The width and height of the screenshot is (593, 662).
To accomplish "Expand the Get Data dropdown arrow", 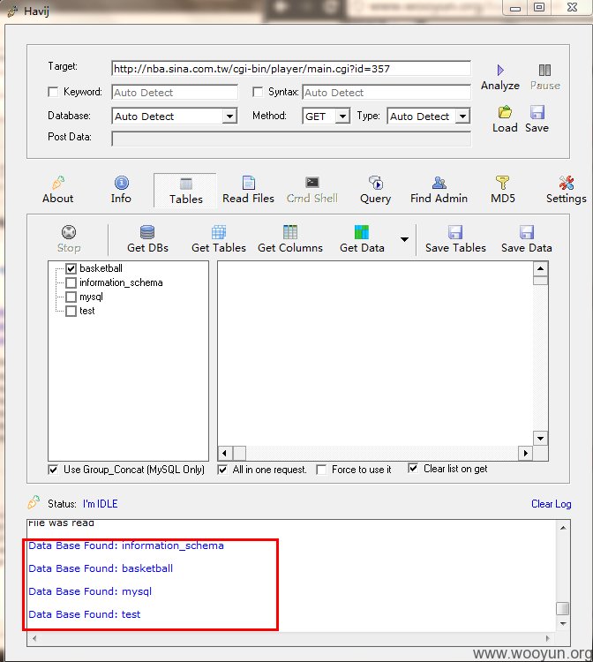I will pos(404,239).
